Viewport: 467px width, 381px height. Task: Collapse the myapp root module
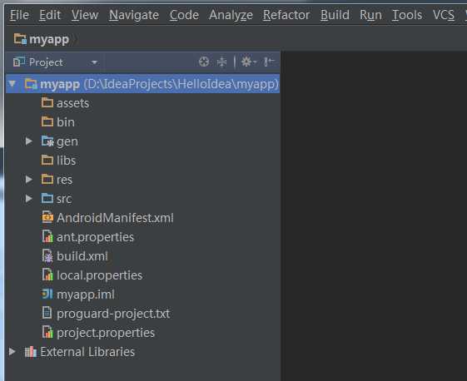click(12, 84)
